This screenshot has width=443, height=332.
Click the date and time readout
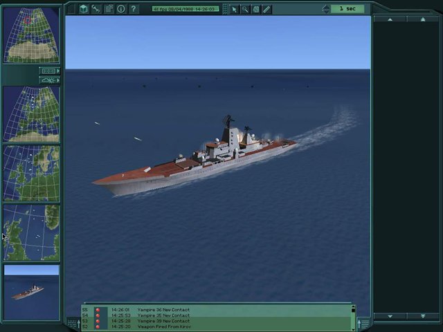[186, 9]
